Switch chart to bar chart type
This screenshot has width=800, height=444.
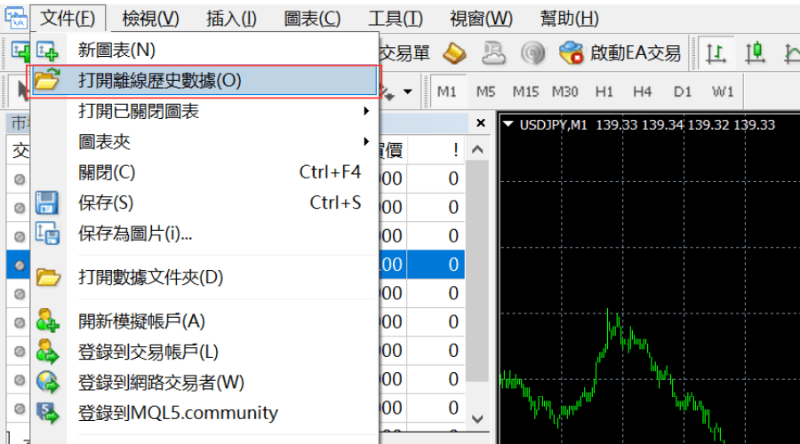[716, 53]
